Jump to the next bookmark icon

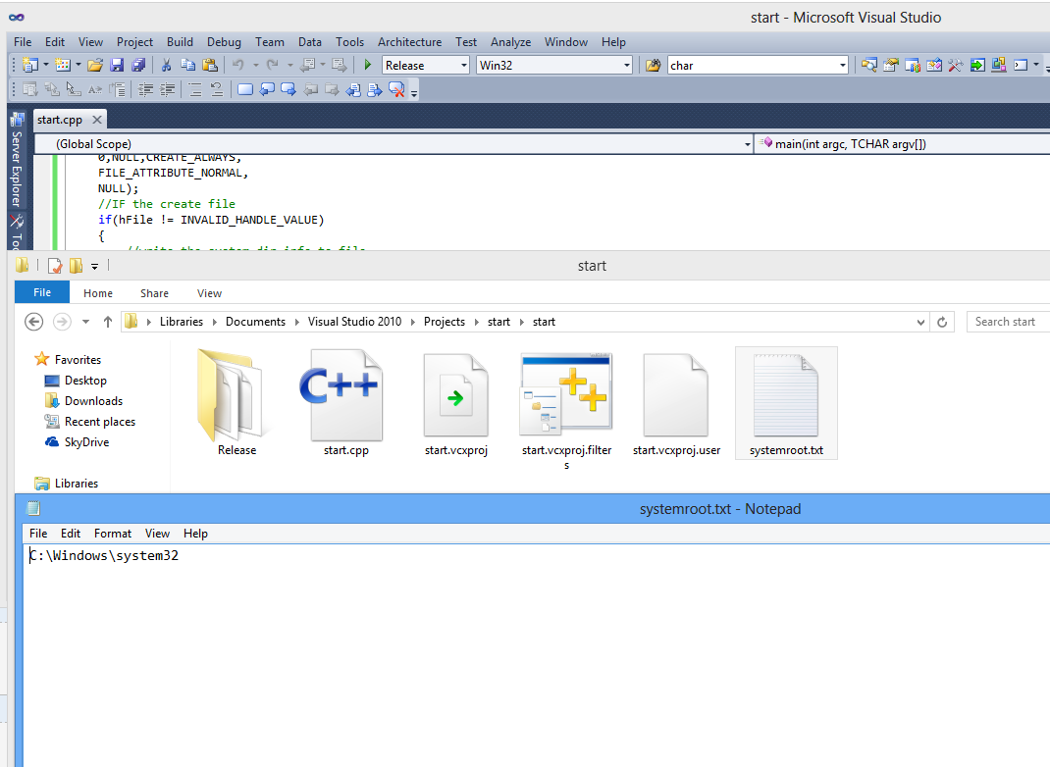pyautogui.click(x=288, y=89)
